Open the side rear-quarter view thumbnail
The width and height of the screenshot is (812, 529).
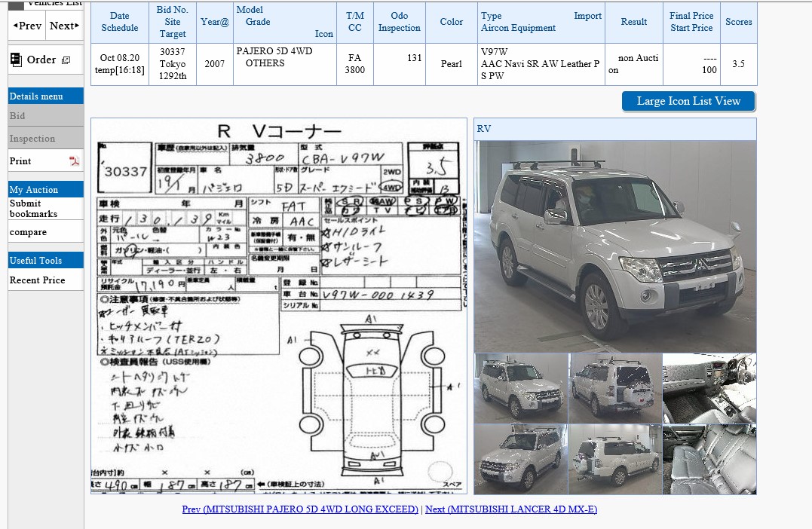615,459
